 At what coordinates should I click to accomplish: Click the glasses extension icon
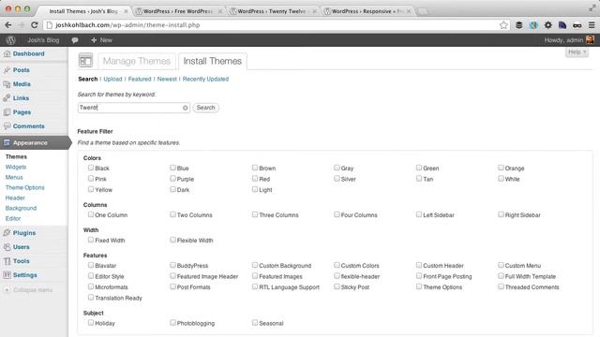point(577,25)
